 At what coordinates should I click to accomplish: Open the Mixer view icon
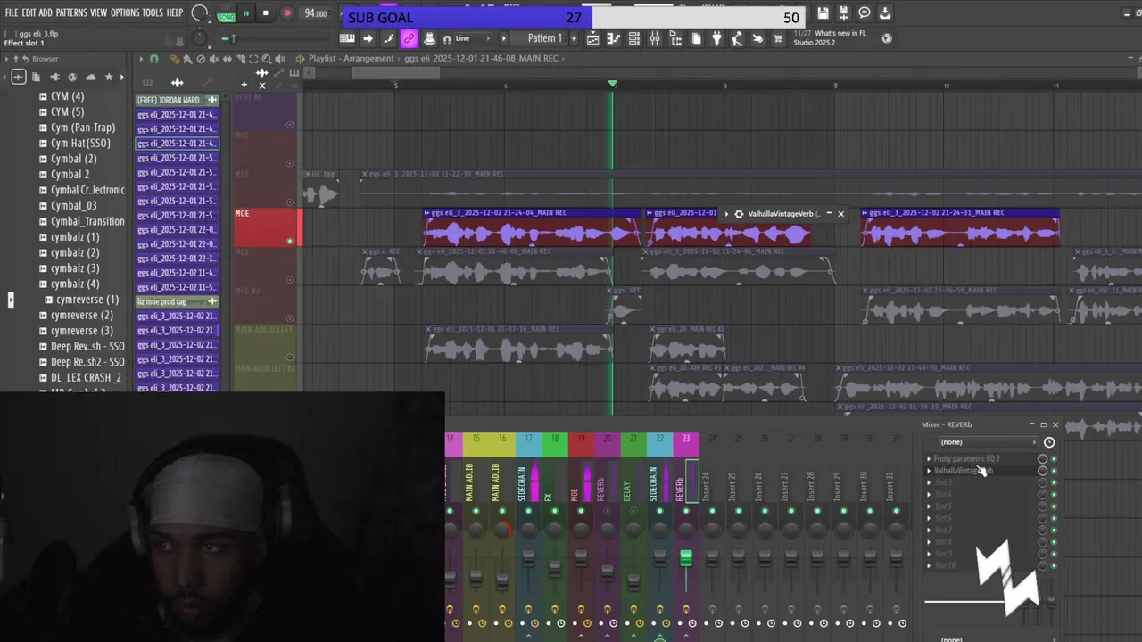654,38
